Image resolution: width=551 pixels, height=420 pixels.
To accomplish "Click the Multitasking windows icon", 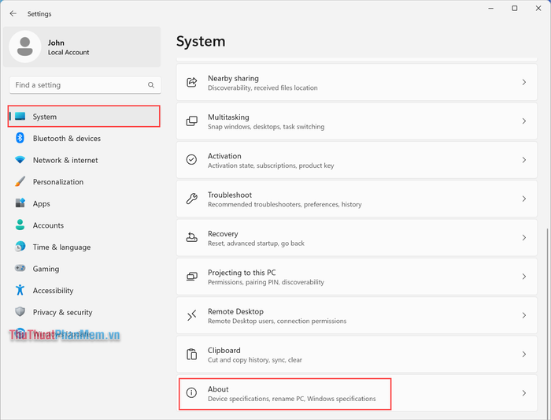I will tap(191, 121).
